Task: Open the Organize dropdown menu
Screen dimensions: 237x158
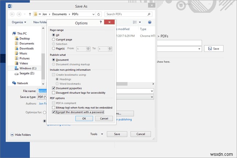Action: click(19, 22)
